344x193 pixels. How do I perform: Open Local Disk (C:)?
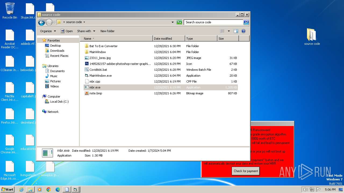click(x=59, y=102)
